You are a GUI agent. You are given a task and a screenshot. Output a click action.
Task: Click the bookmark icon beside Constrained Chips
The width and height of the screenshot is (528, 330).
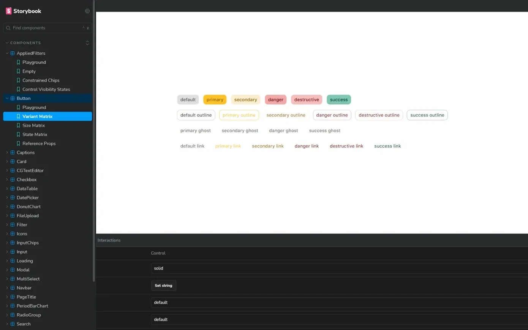point(18,81)
